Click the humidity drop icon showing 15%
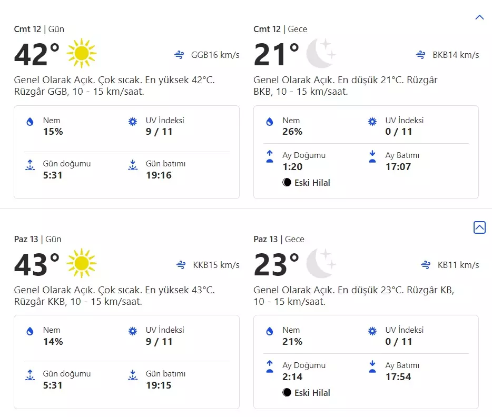The image size is (492, 417). click(30, 122)
